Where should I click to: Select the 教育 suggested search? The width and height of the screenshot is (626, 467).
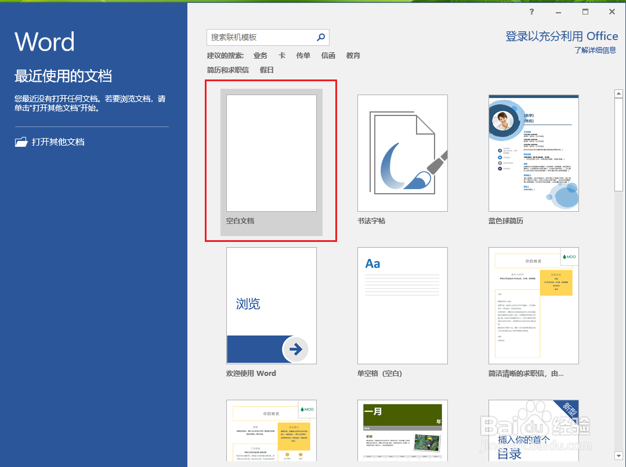353,56
